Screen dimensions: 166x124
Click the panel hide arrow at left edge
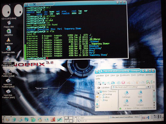[x=3, y=119]
